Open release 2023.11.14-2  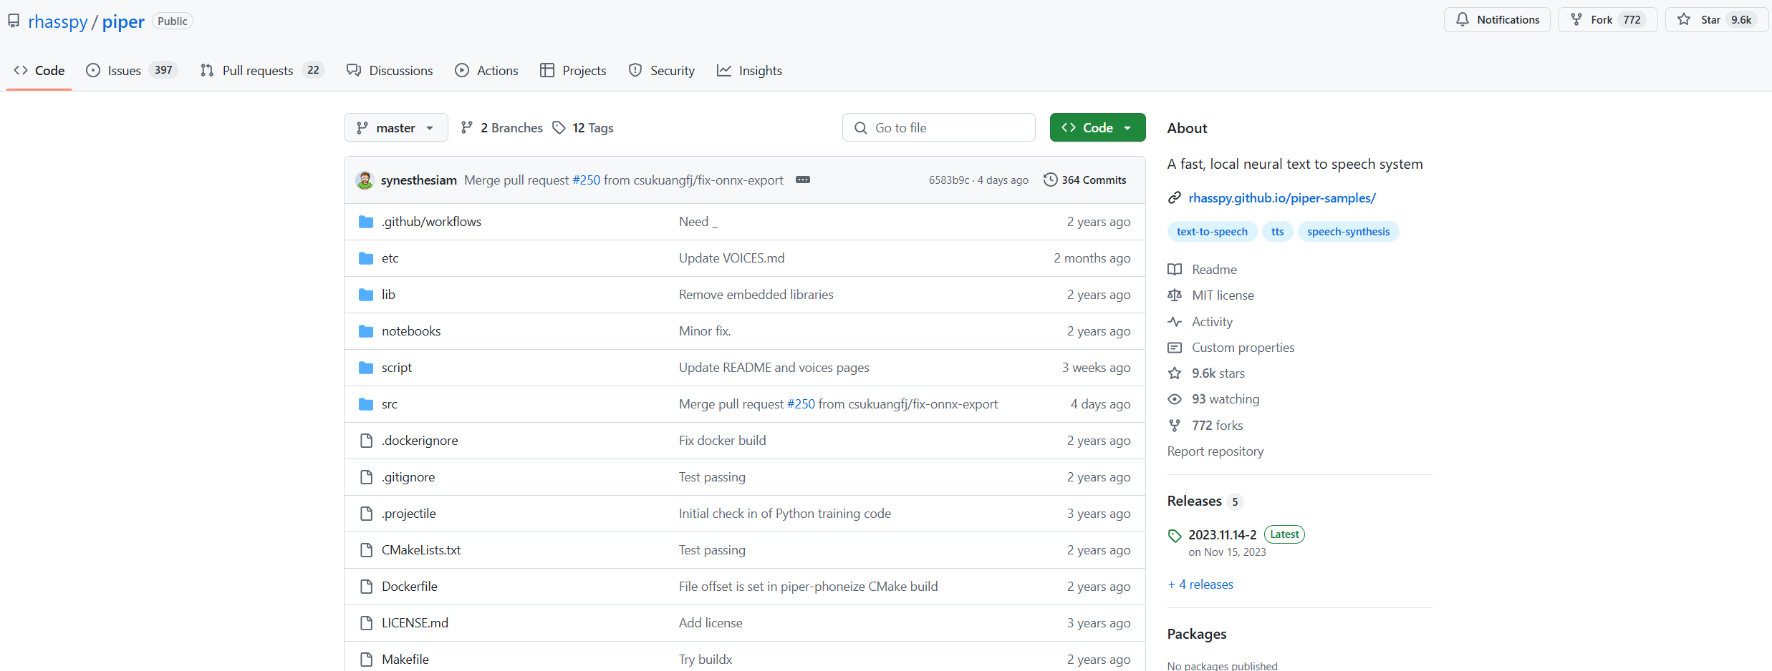click(x=1222, y=534)
